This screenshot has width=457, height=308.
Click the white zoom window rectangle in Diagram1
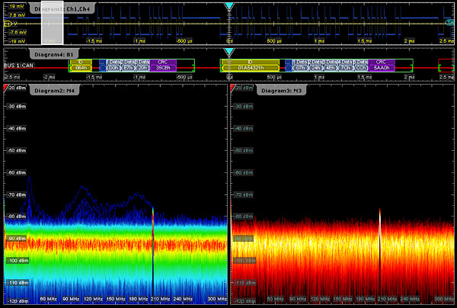[52, 23]
